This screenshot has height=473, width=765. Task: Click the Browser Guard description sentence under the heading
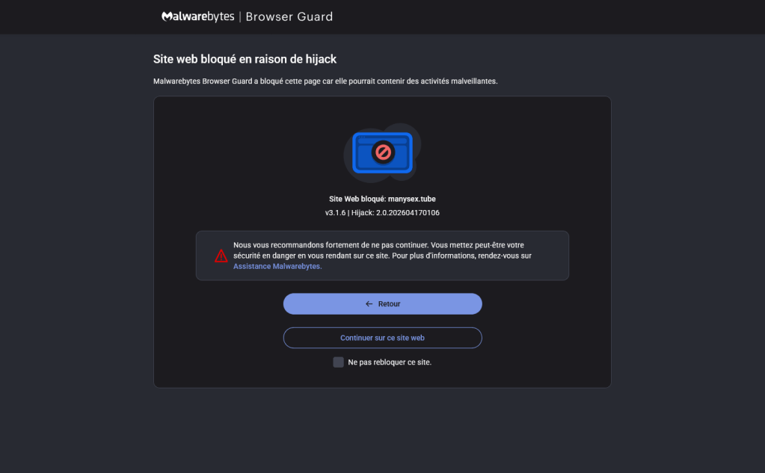coord(325,81)
